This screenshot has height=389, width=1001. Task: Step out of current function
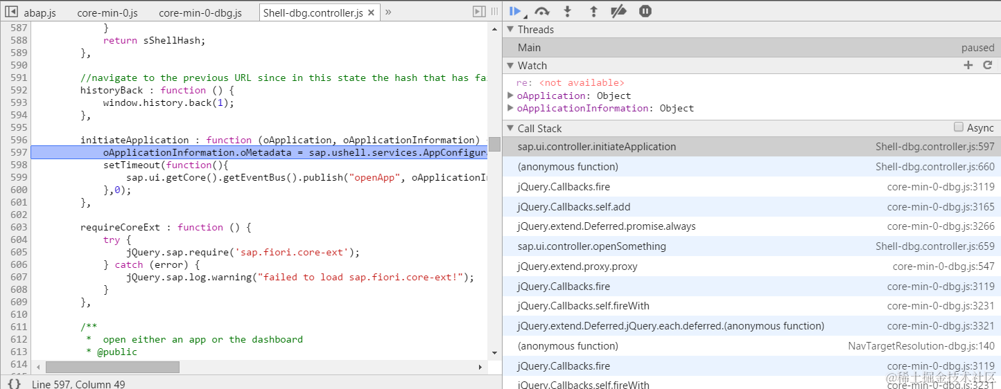tap(593, 11)
